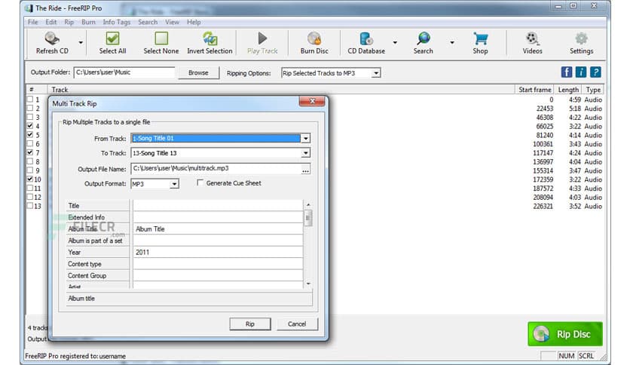Click the tag list scrollbar thumb
The image size is (630, 365).
(308, 218)
